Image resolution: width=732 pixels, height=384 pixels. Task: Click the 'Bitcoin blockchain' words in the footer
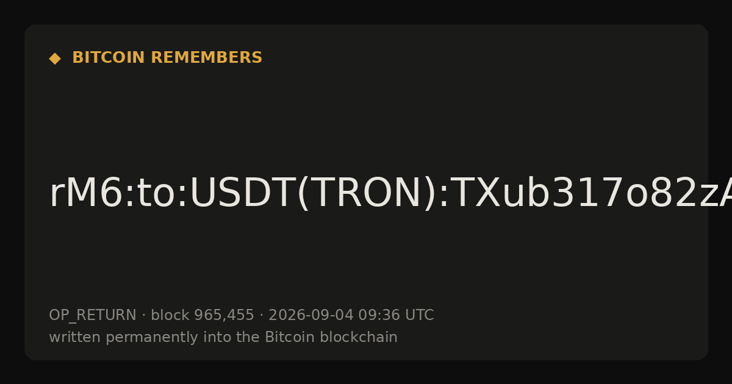click(x=331, y=337)
